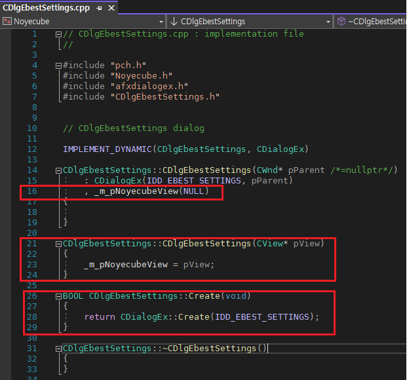Click CDialogEx in IMPLEMENT_DYNAMIC line
This screenshot has width=407, height=380.
[281, 149]
